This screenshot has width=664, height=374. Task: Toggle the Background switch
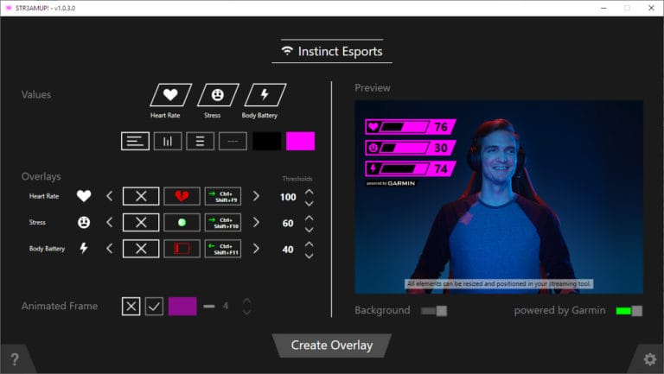(x=434, y=311)
